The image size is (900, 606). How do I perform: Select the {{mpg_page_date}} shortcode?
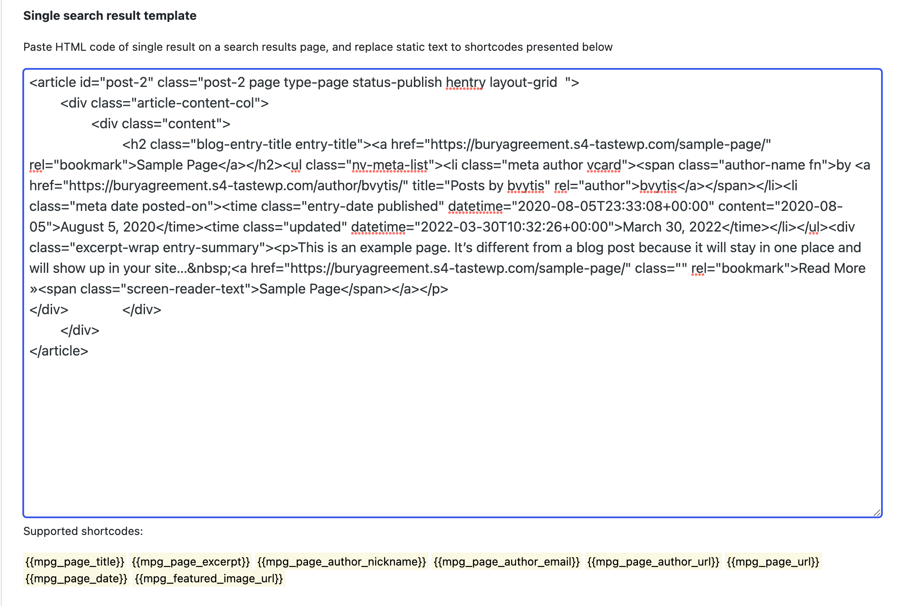click(x=76, y=578)
